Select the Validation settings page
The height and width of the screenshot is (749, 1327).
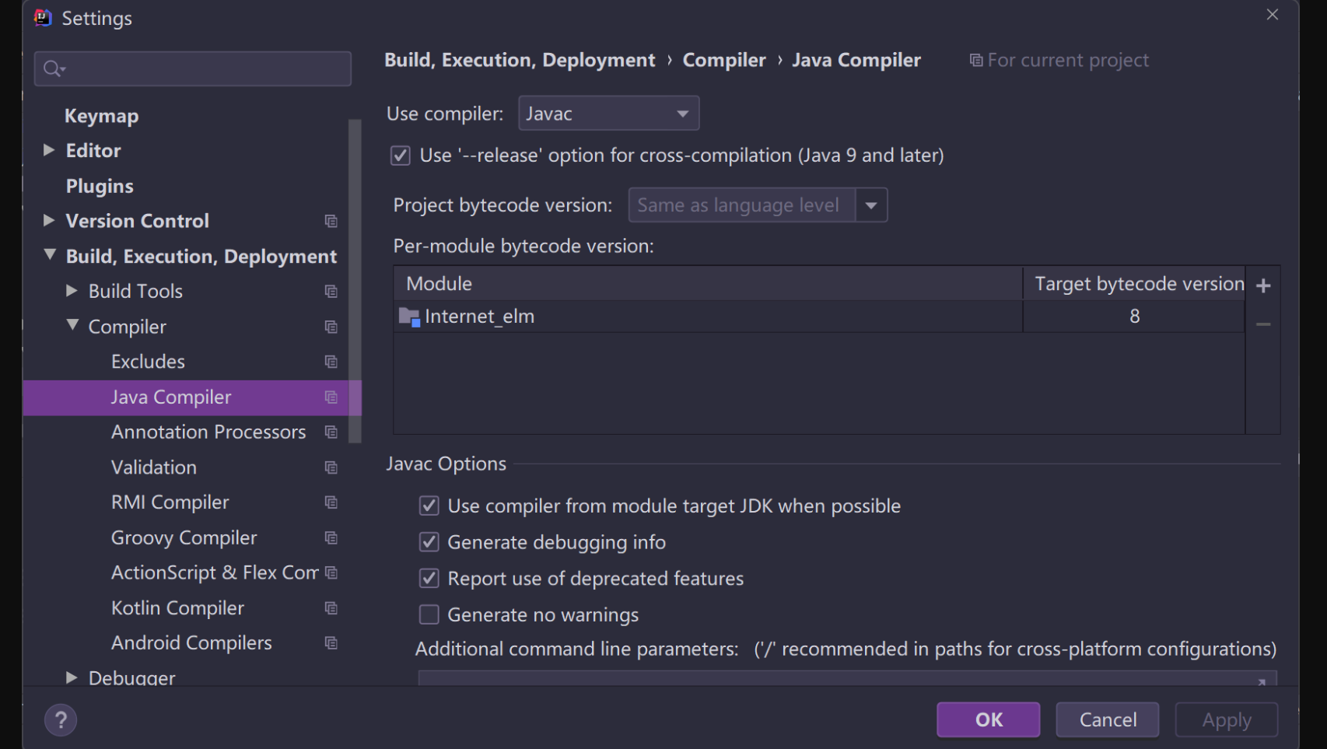[x=154, y=468]
